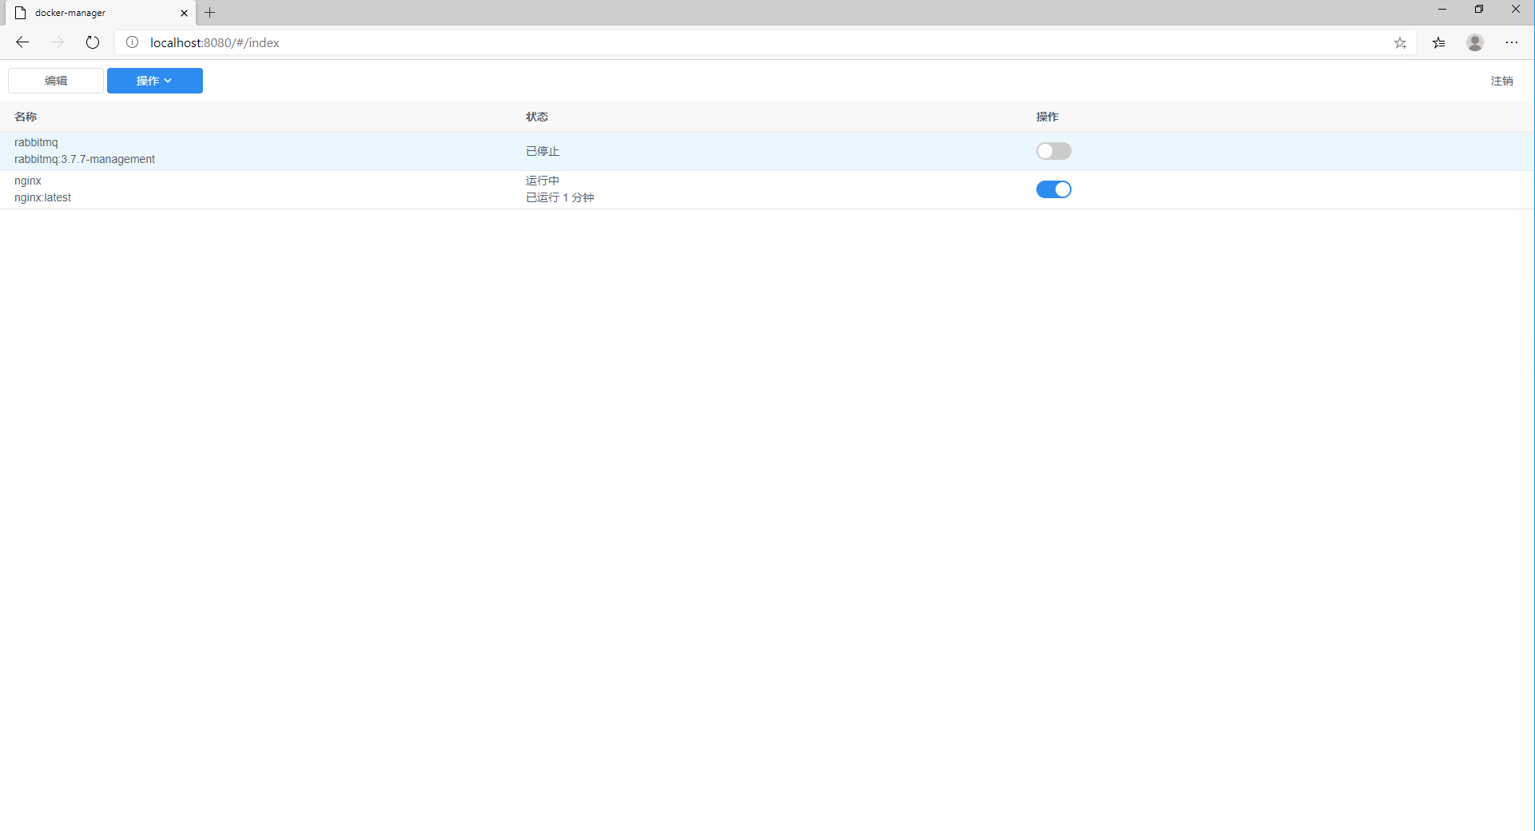
Task: Turn on the rabbitmq container switch
Action: (x=1053, y=151)
